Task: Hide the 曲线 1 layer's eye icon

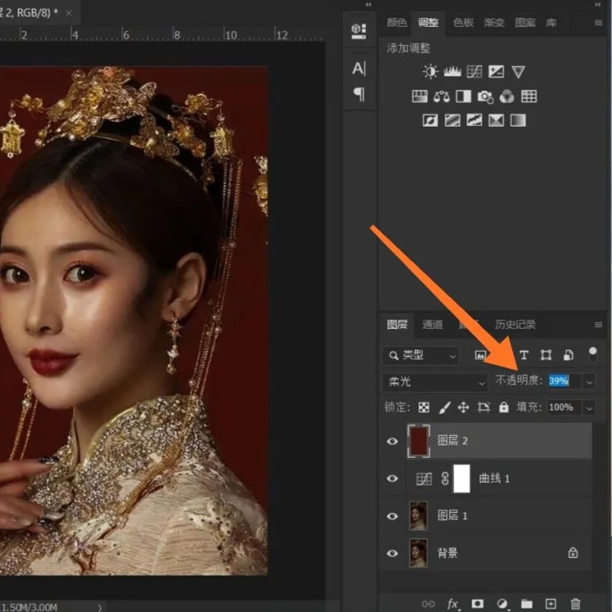Action: [392, 478]
